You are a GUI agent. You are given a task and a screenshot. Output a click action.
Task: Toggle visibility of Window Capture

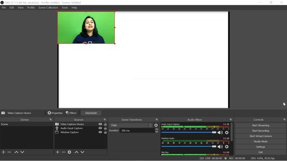click(100, 132)
